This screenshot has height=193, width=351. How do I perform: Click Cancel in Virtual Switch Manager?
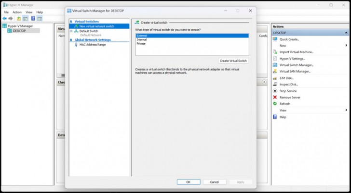215,182
